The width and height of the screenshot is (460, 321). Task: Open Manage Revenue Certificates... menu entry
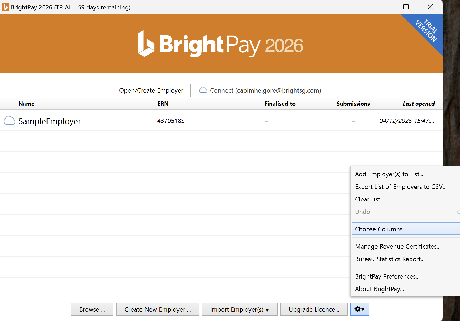pyautogui.click(x=398, y=247)
